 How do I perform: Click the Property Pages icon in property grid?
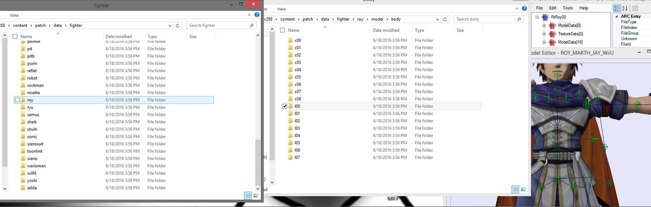pos(635,8)
